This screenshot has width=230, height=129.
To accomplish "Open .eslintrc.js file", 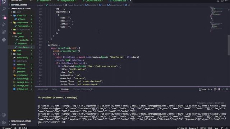I will click(21, 64).
